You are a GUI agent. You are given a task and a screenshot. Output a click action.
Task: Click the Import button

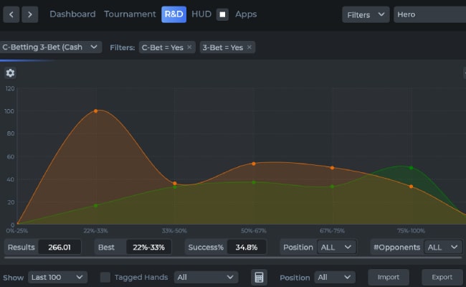coord(389,277)
